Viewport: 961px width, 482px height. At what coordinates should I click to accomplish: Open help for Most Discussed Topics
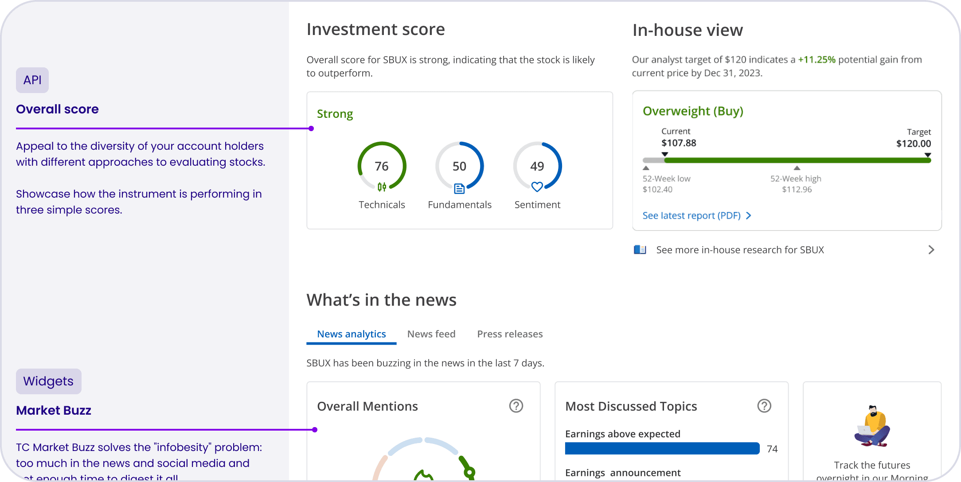(764, 406)
